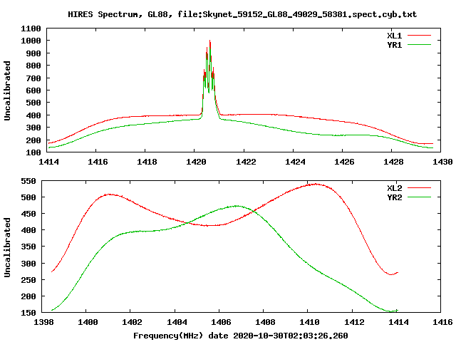
Task: Click the 1000 y-axis tick label
Action: (31, 41)
